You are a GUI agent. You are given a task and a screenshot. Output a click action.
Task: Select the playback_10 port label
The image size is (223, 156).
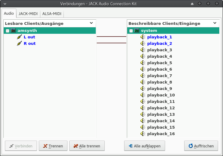pyautogui.click(x=161, y=95)
